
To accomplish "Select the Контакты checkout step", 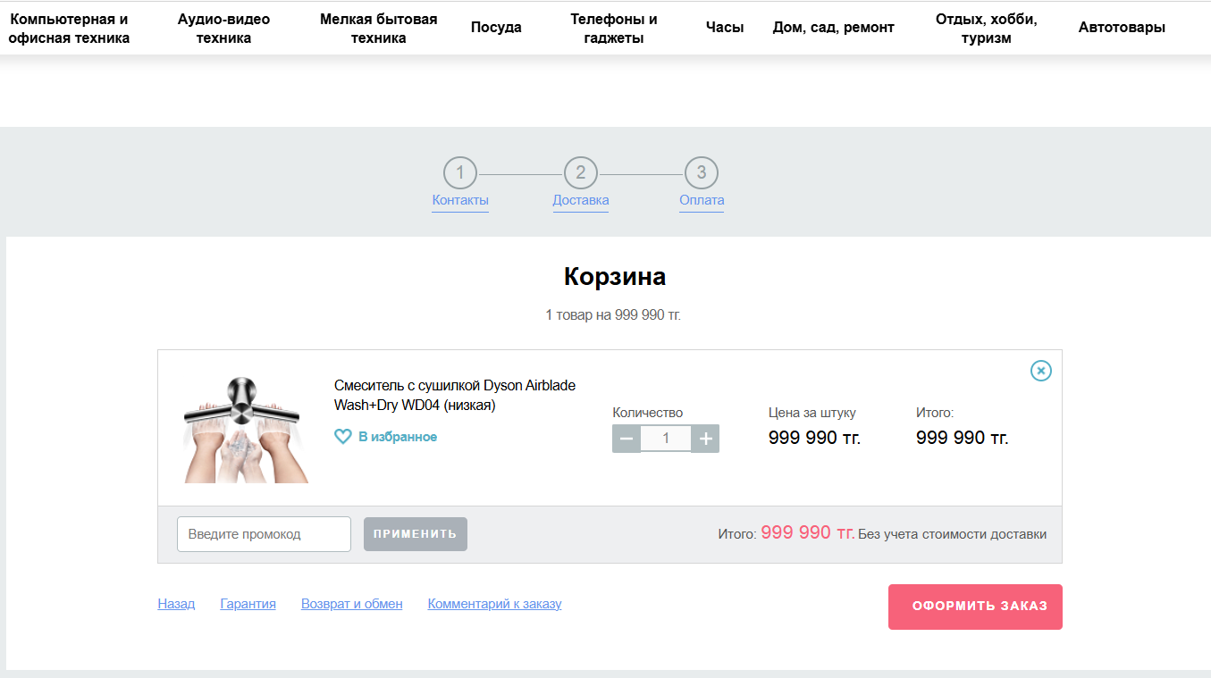I will (459, 199).
